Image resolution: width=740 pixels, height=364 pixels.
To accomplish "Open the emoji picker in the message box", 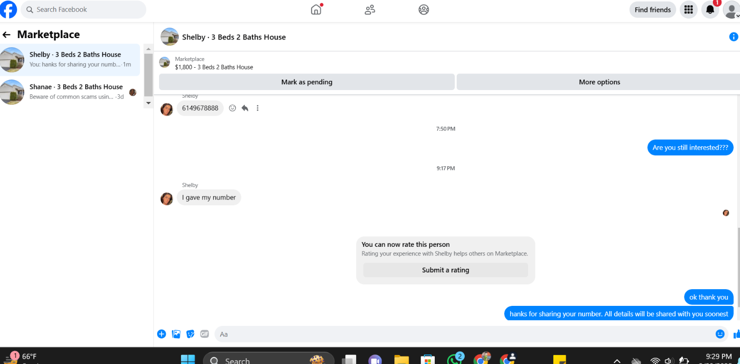I will tap(720, 334).
